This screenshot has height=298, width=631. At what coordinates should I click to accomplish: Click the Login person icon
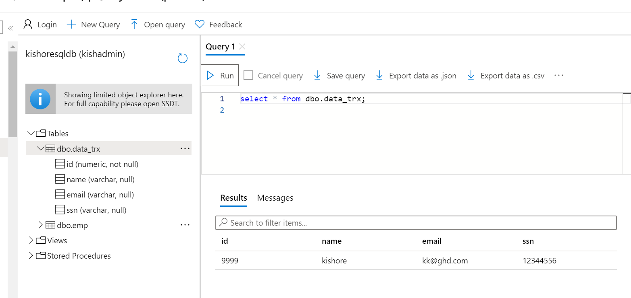tap(28, 25)
